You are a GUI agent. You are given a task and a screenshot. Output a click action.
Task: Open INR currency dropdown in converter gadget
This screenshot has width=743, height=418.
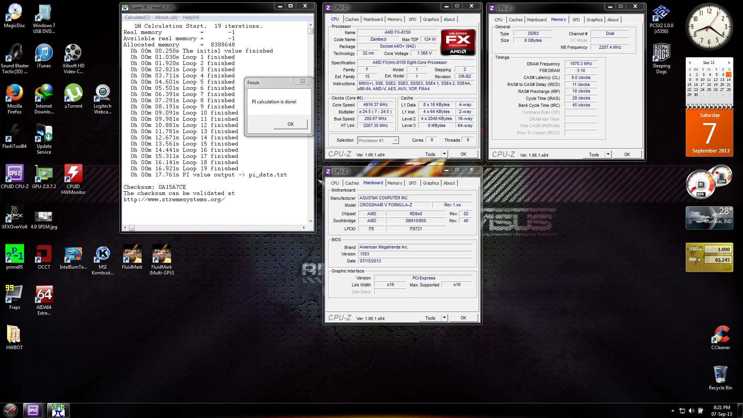(x=695, y=260)
